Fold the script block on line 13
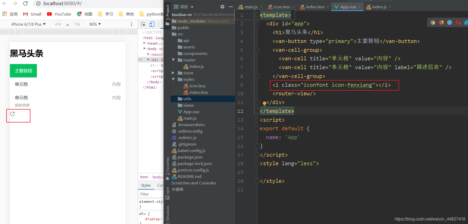Viewport: 468px width, 224px height. (x=257, y=120)
